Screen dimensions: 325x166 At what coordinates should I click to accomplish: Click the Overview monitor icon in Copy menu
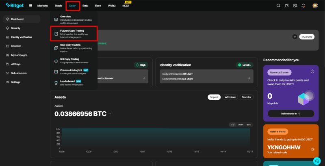point(56,19)
